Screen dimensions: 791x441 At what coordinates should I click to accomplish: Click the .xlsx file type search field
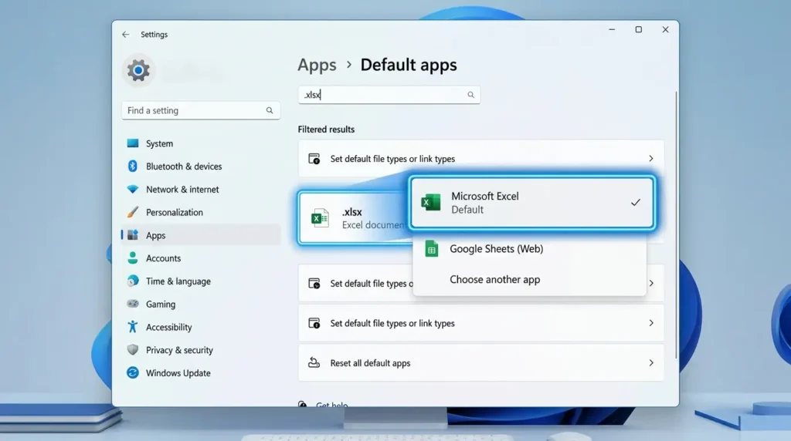pyautogui.click(x=389, y=95)
